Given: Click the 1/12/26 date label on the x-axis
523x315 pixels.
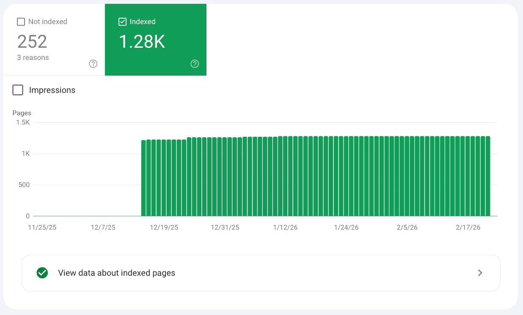Looking at the screenshot, I should [285, 227].
